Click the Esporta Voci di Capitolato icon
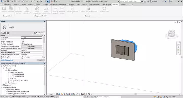 coord(89,8)
